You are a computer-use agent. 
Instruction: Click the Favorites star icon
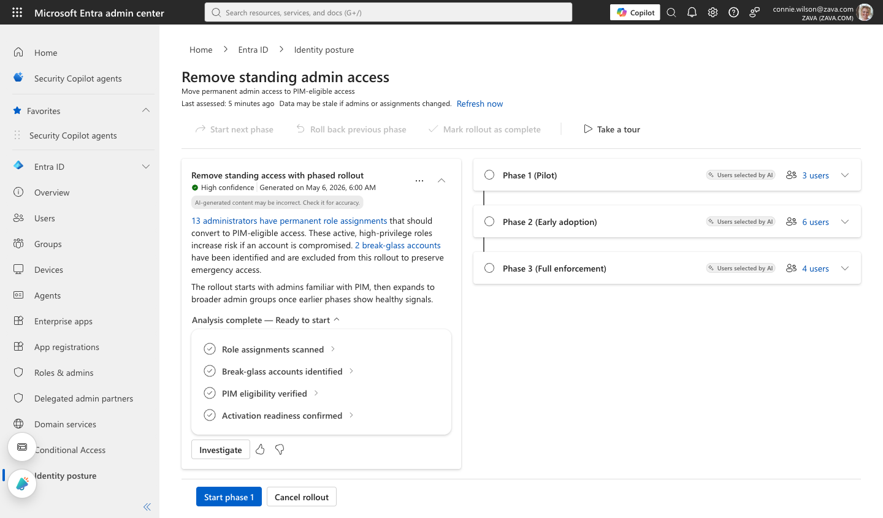pyautogui.click(x=17, y=111)
